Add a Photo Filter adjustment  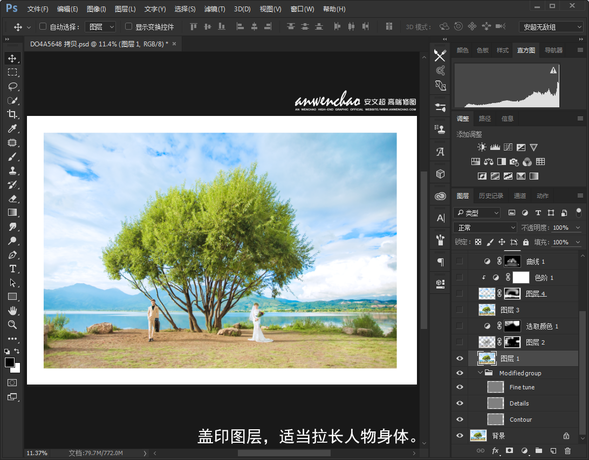tap(514, 162)
